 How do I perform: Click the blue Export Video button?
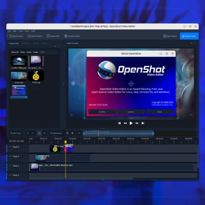pyautogui.click(x=189, y=36)
